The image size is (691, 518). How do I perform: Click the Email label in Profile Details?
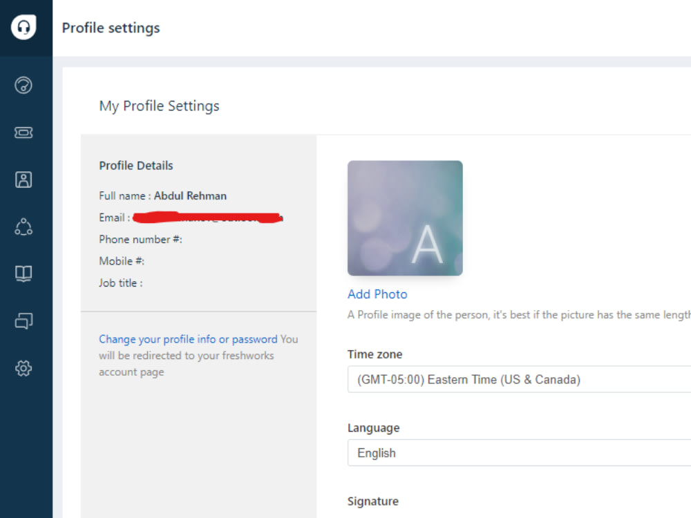(x=115, y=218)
